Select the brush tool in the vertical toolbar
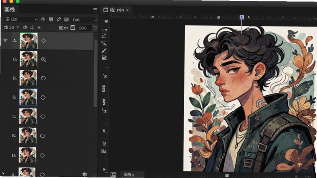 104,51
